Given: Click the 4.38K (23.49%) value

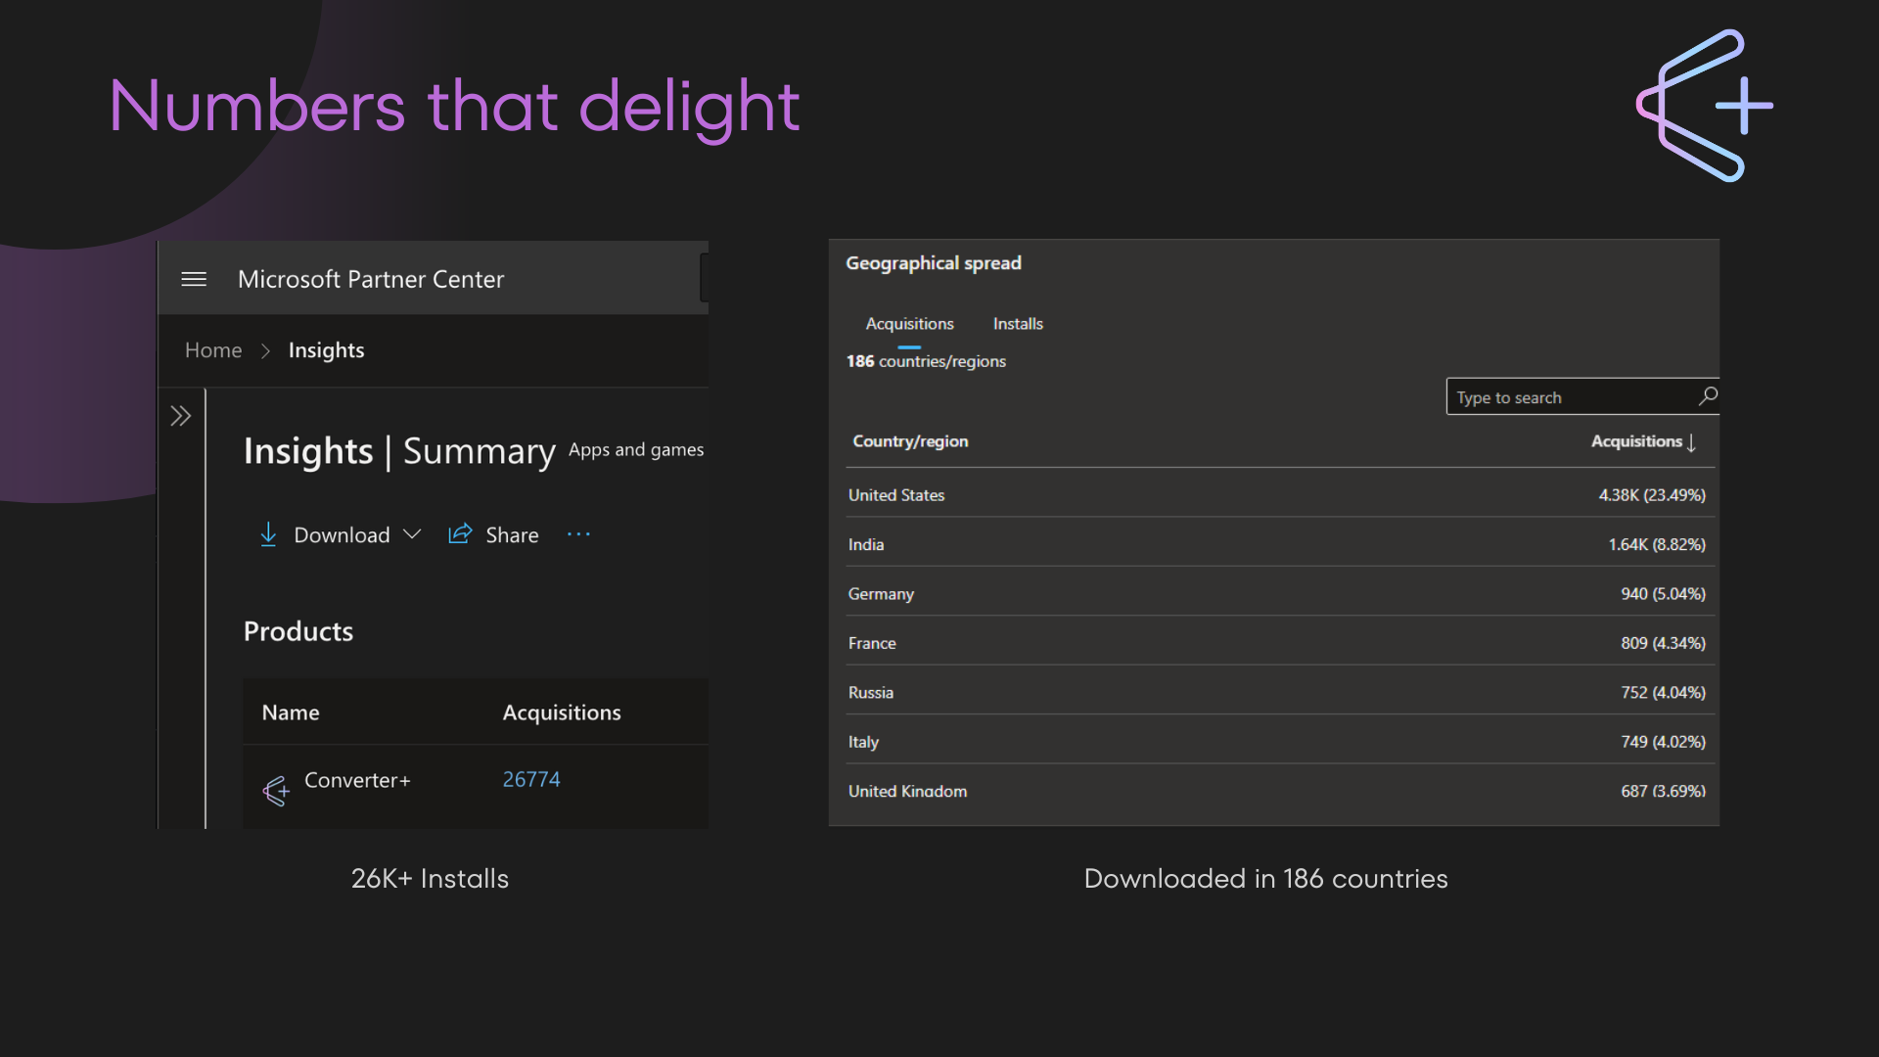Looking at the screenshot, I should tap(1652, 495).
